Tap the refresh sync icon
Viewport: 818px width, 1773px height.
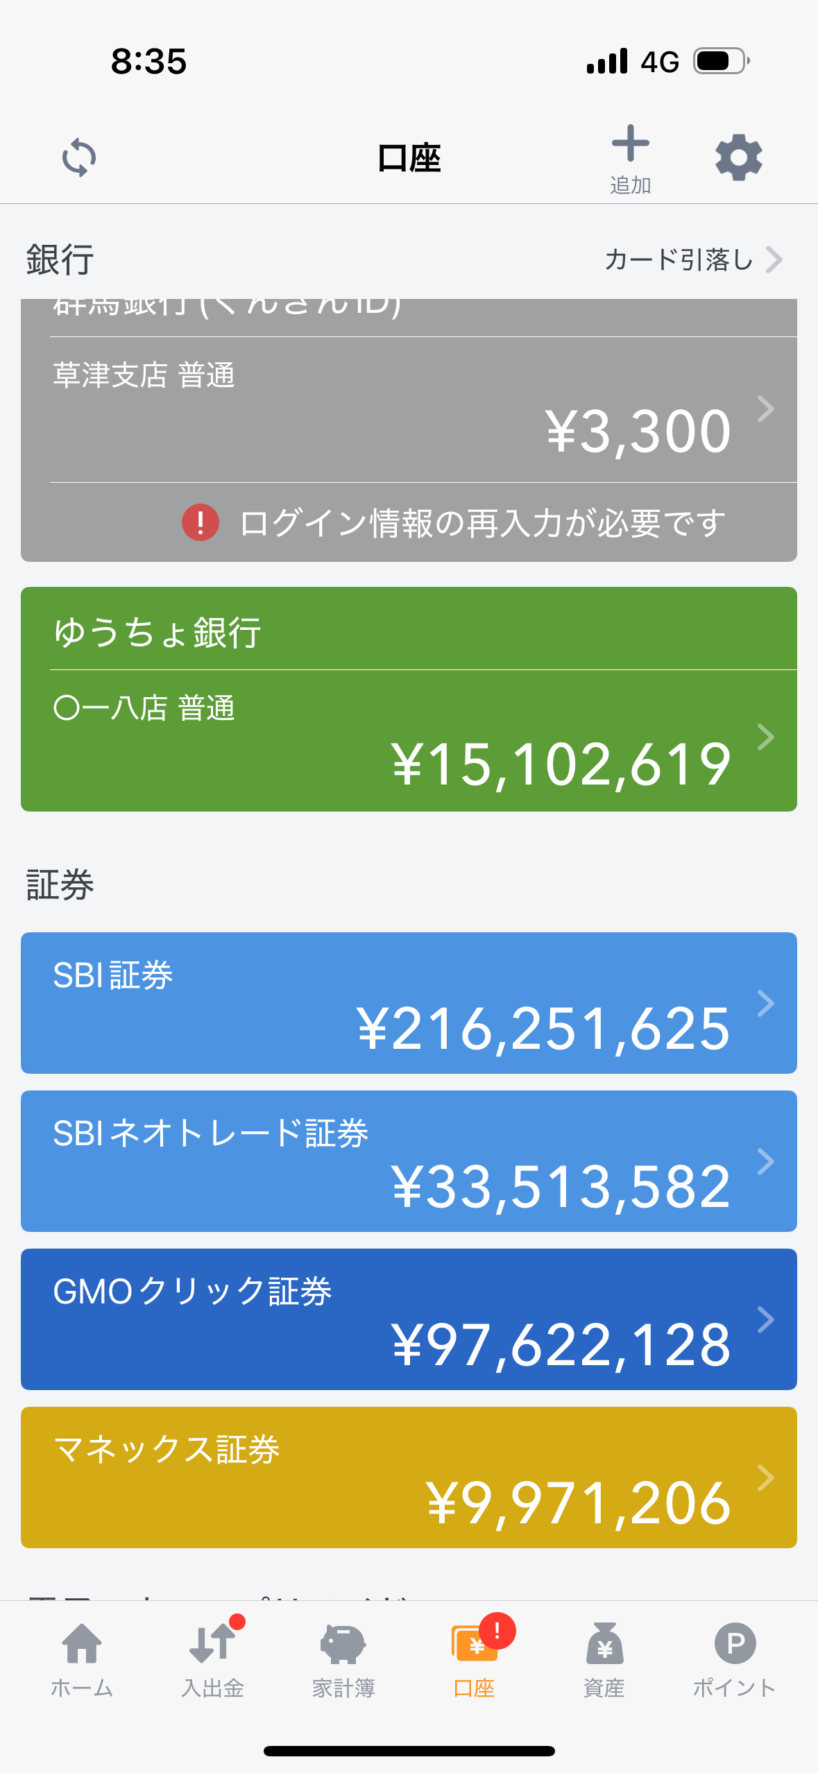click(x=79, y=158)
